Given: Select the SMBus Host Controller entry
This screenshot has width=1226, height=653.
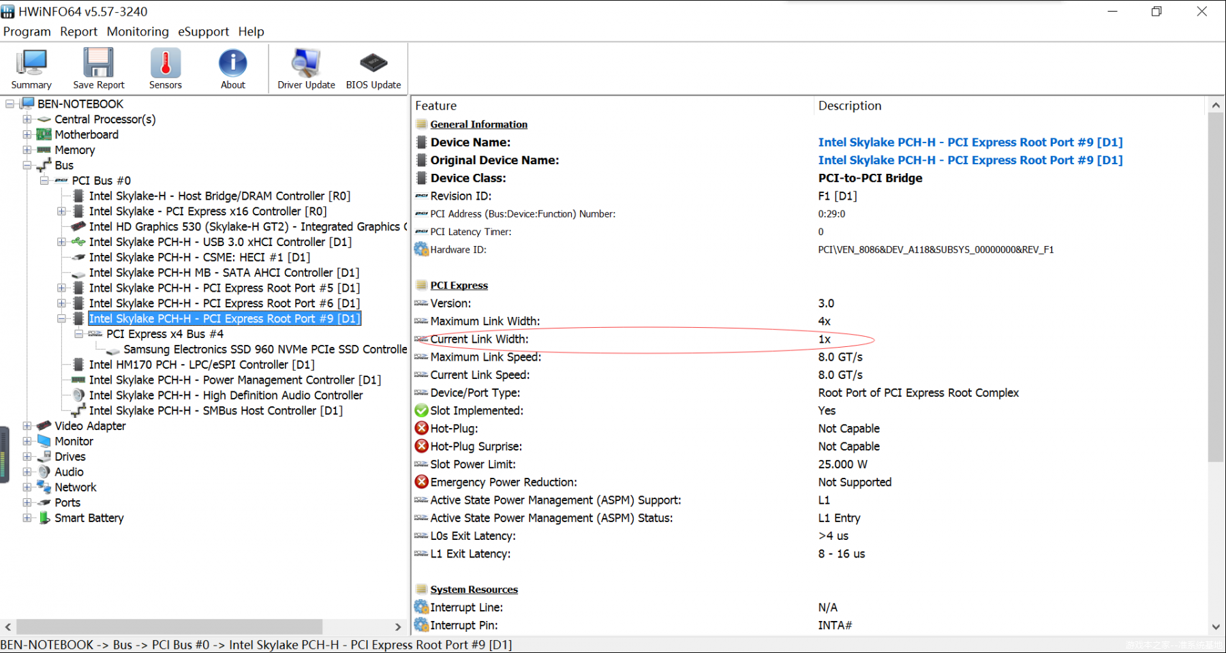Looking at the screenshot, I should (x=216, y=410).
